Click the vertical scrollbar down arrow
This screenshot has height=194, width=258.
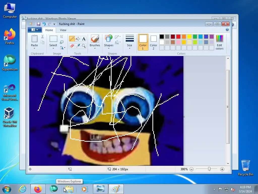tap(228, 163)
